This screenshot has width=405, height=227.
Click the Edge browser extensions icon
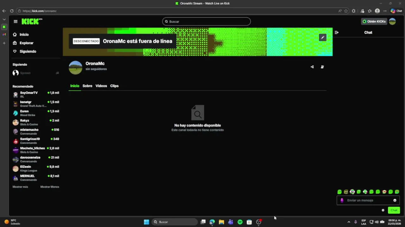pos(354,11)
